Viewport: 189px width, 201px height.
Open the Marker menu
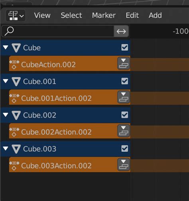tap(104, 16)
